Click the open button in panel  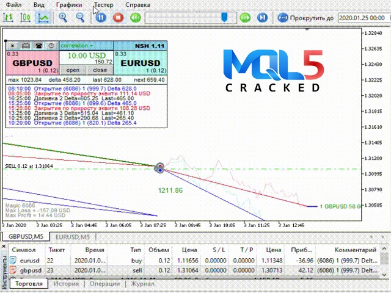[73, 70]
